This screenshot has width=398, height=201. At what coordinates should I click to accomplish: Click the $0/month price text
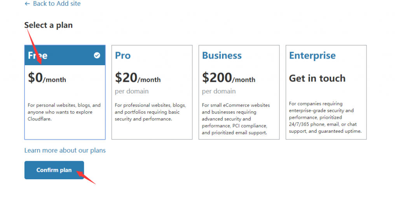(x=47, y=78)
